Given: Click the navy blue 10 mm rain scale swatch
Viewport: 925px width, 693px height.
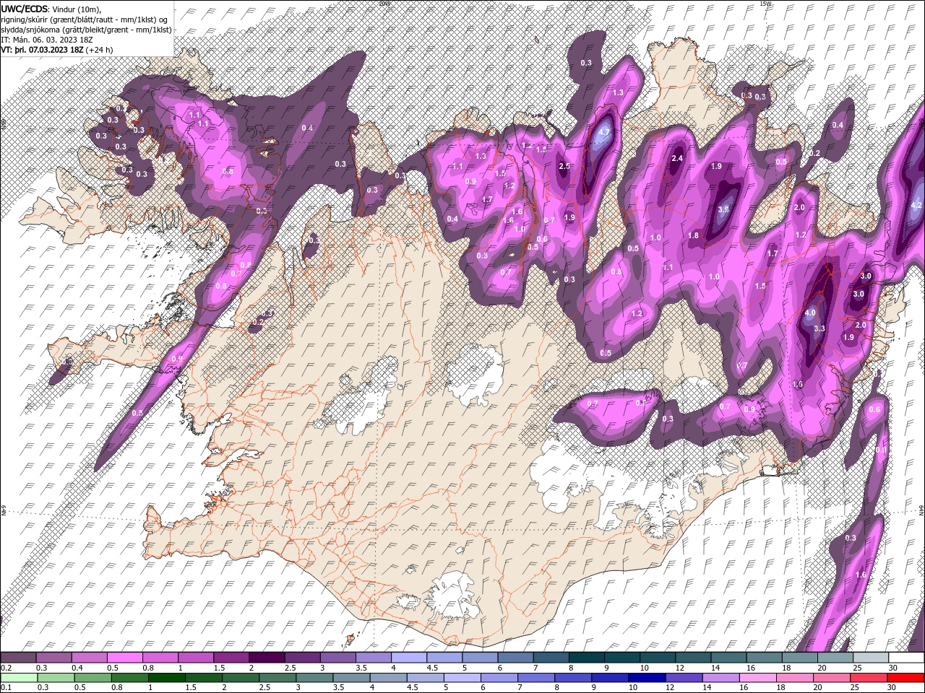Looking at the screenshot, I should click(645, 678).
